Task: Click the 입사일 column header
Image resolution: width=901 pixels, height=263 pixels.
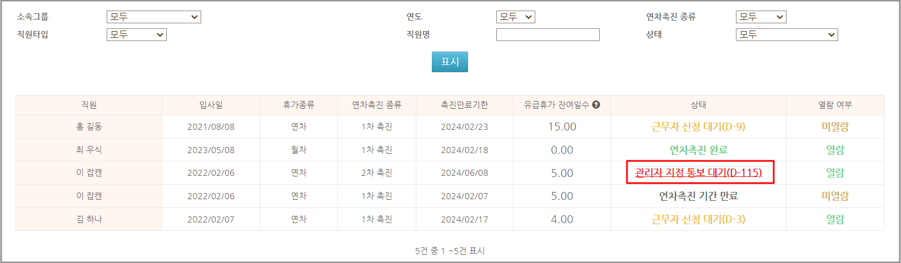Action: 211,105
